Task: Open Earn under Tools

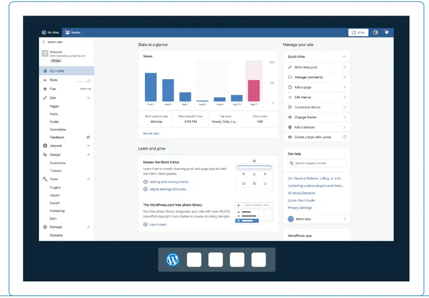Action: [x=53, y=218]
